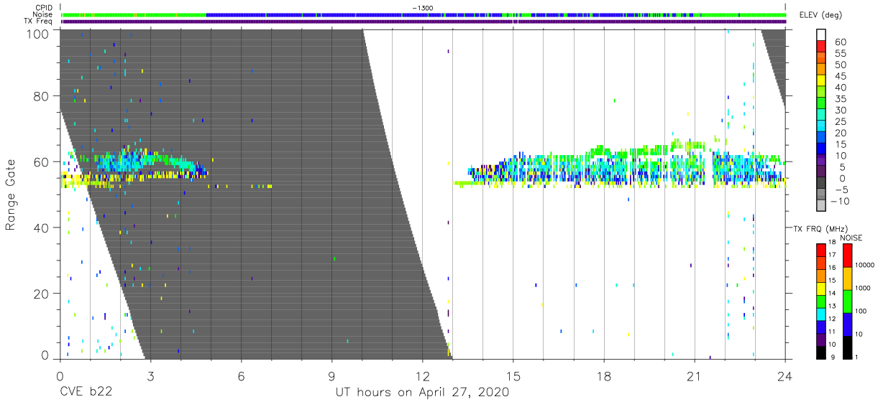Click the '13' label on TX FRQ colorbar

831,307
